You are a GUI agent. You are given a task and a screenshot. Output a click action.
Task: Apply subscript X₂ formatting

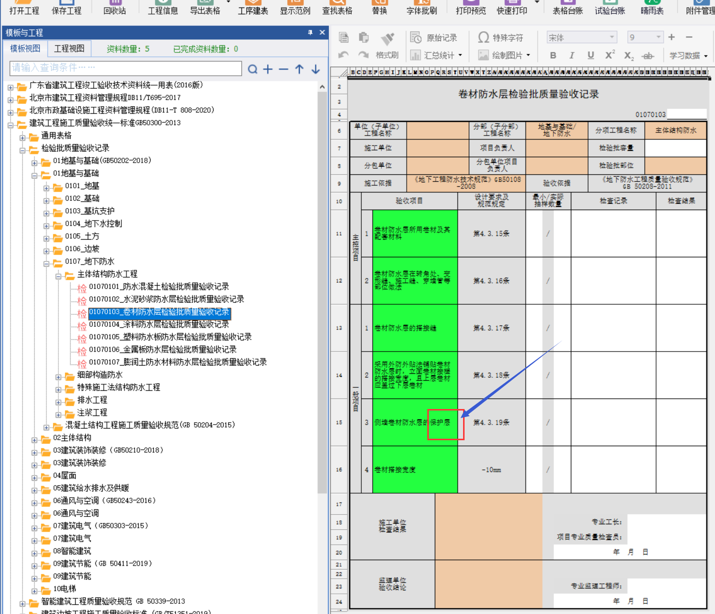tap(629, 55)
